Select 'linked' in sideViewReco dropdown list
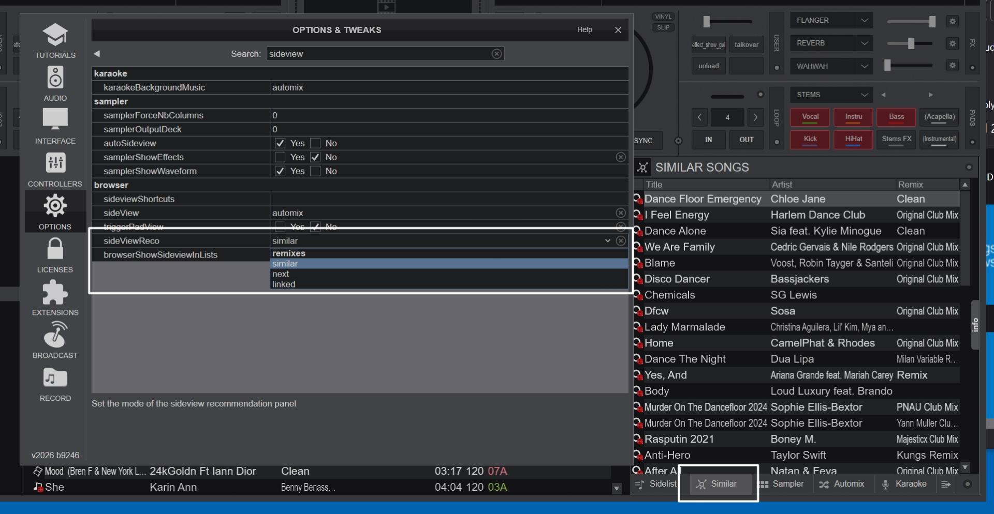Image resolution: width=994 pixels, height=514 pixels. pyautogui.click(x=284, y=284)
